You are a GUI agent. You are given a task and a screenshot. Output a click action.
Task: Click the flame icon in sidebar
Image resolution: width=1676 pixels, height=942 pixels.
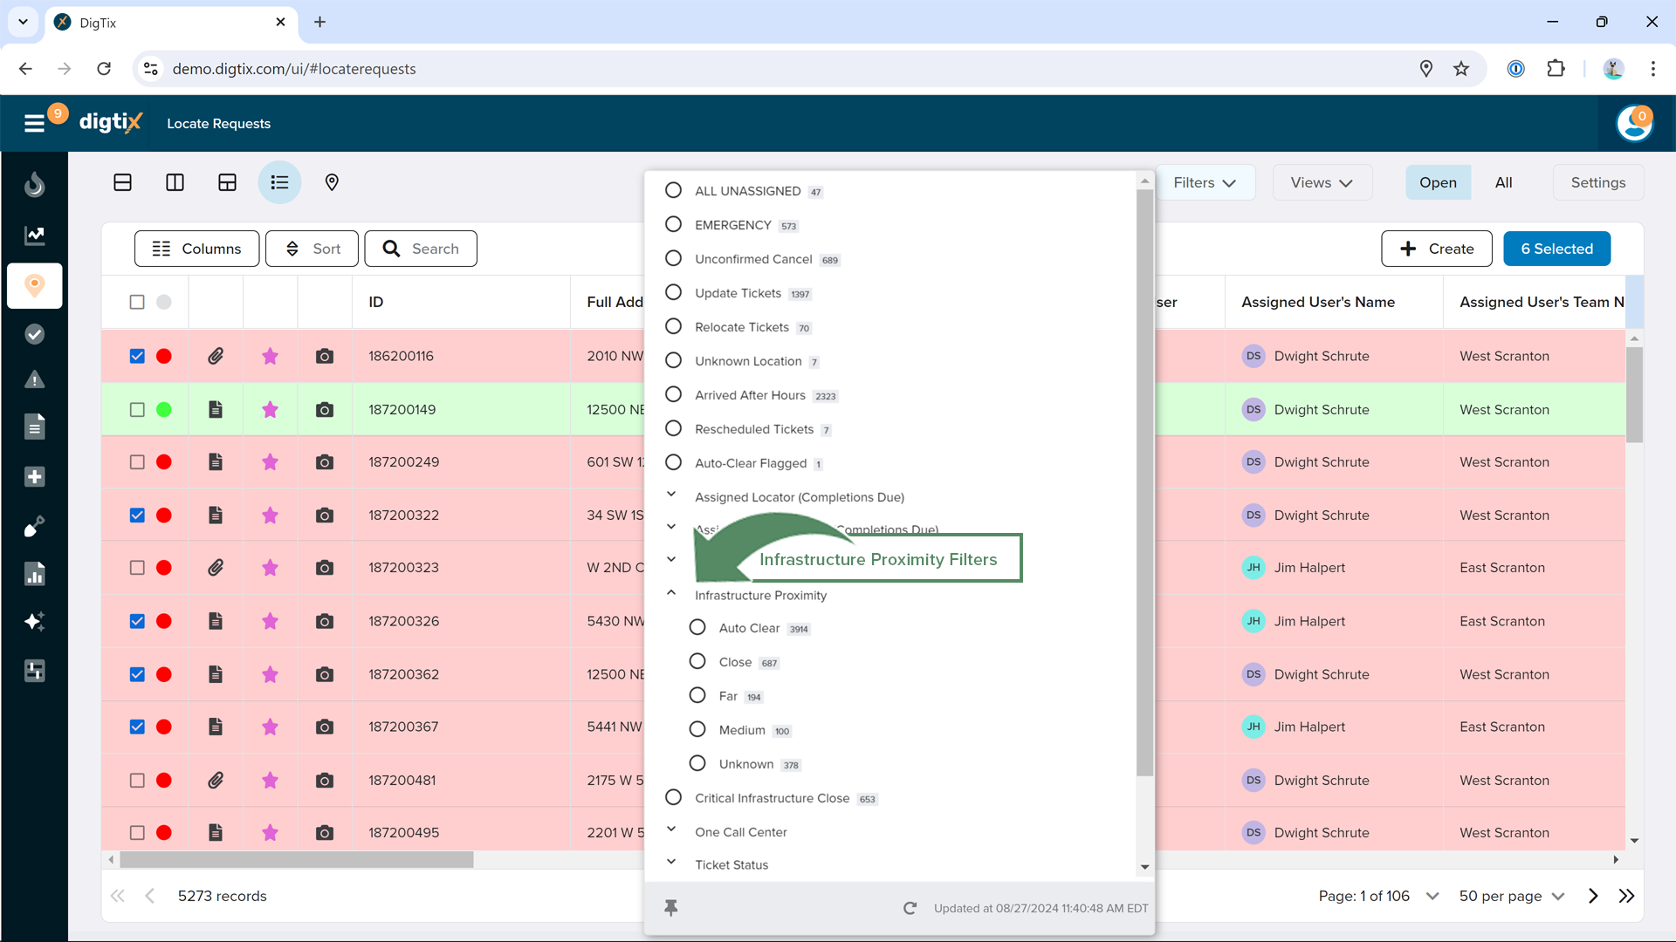[34, 184]
